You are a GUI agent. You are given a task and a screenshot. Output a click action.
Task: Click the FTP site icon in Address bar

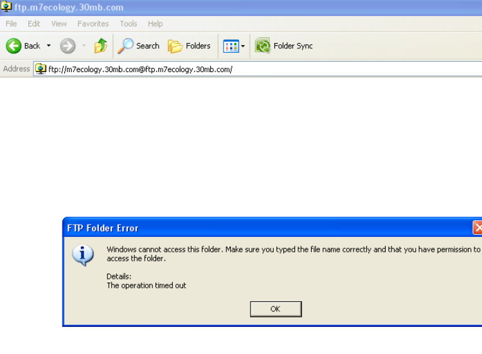(x=41, y=69)
